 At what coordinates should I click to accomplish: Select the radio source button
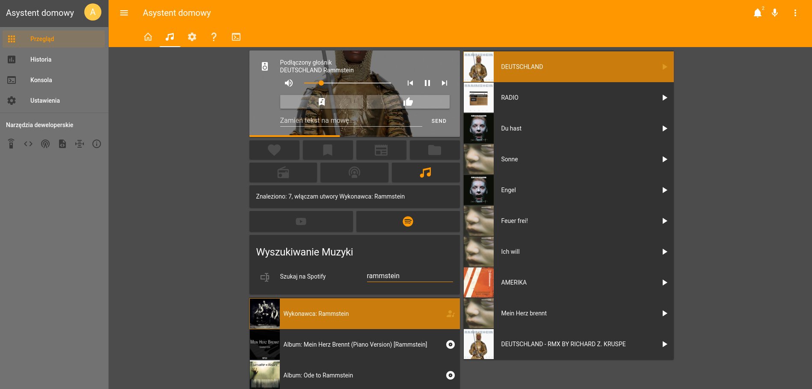click(283, 172)
